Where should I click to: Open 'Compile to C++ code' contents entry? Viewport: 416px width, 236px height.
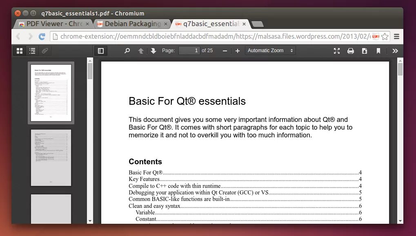(245, 186)
